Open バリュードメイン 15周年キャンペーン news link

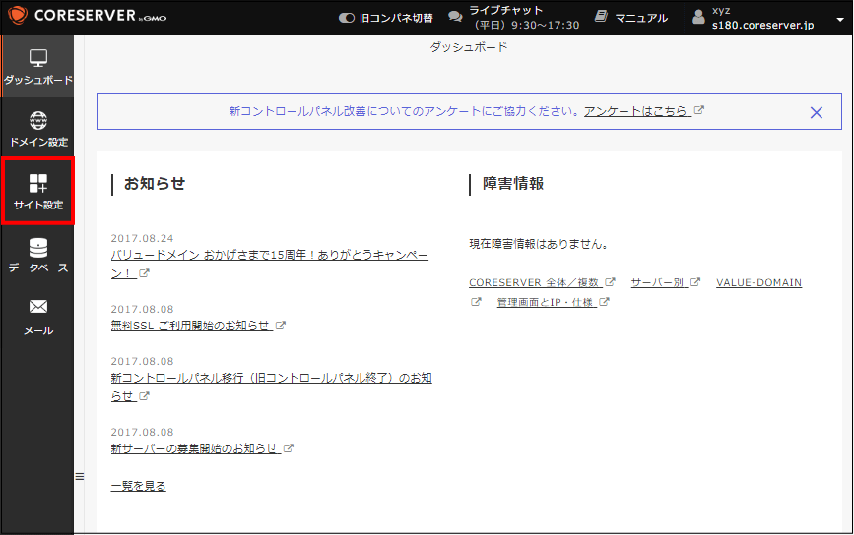click(270, 264)
